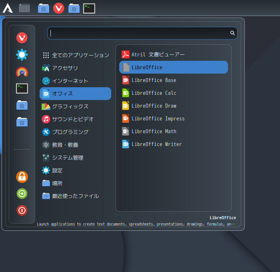Viewport: 280px width, 272px height.
Task: Open the upper home folder in favorites sidebar
Action: [22, 105]
